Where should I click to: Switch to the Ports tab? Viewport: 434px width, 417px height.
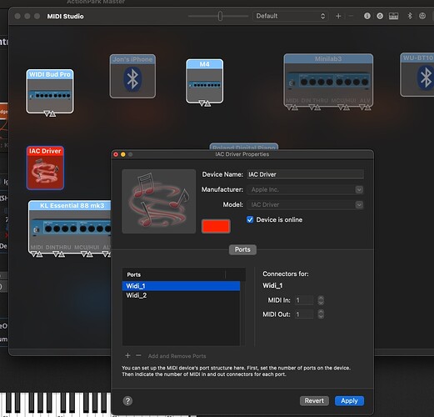click(x=242, y=249)
